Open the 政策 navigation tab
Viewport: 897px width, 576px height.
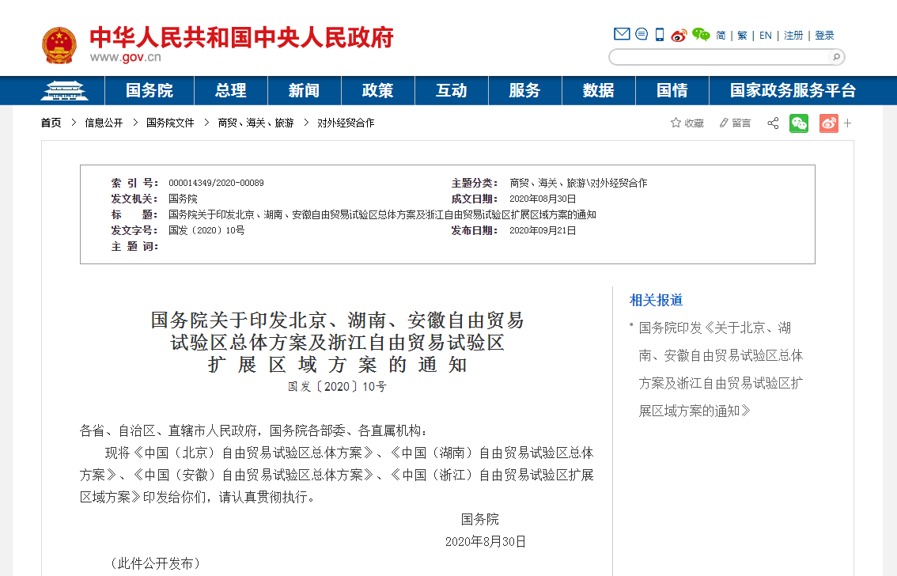point(377,90)
